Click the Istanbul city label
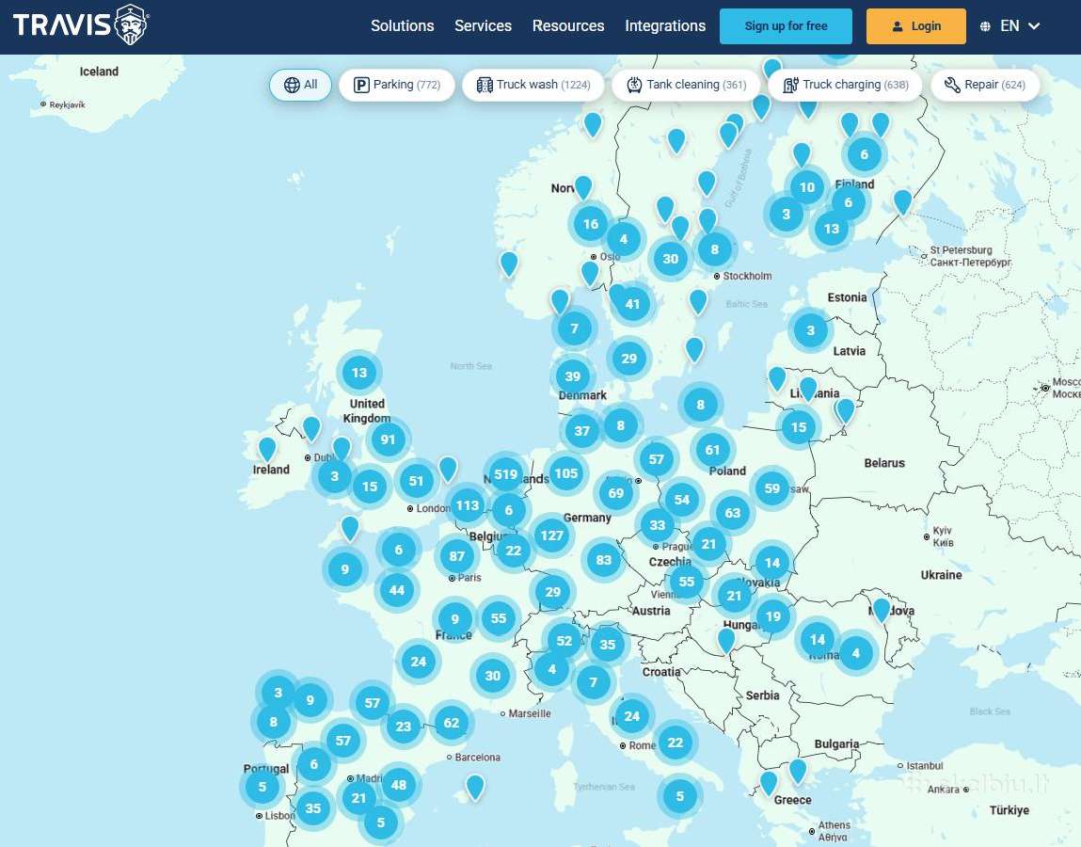 tap(925, 766)
